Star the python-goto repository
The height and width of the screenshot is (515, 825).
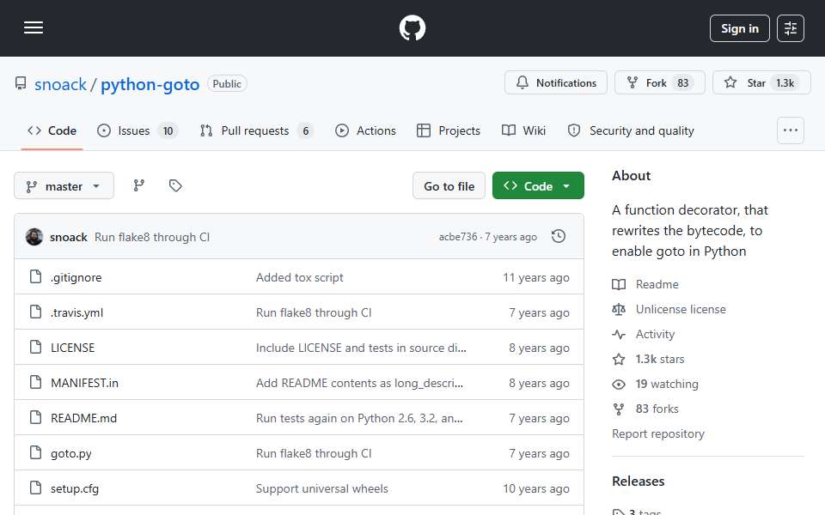pyautogui.click(x=761, y=83)
